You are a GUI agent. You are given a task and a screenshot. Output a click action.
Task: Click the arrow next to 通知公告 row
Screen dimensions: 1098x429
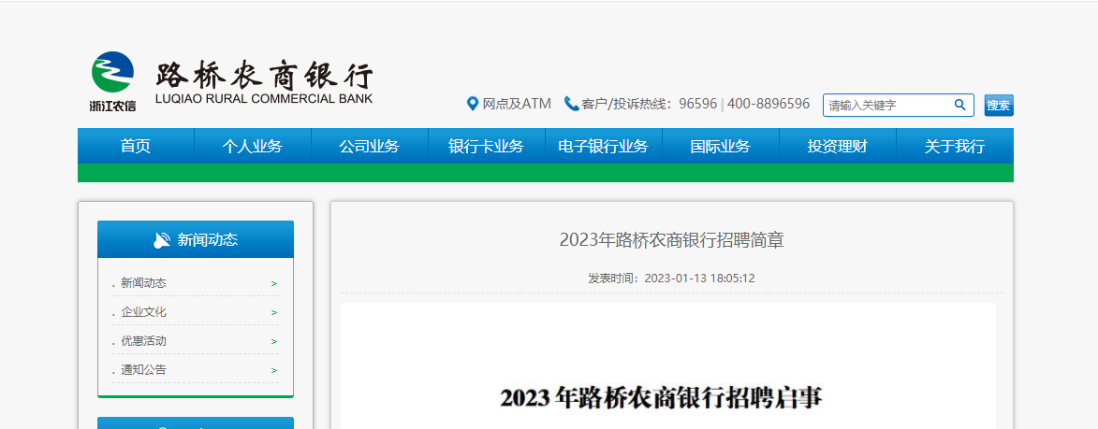(x=274, y=370)
